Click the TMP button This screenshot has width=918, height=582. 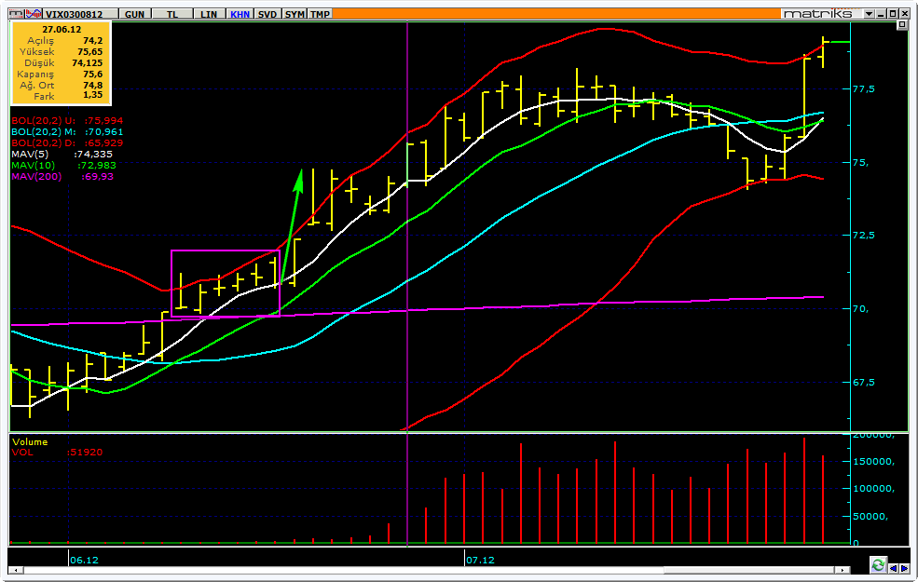coord(321,14)
